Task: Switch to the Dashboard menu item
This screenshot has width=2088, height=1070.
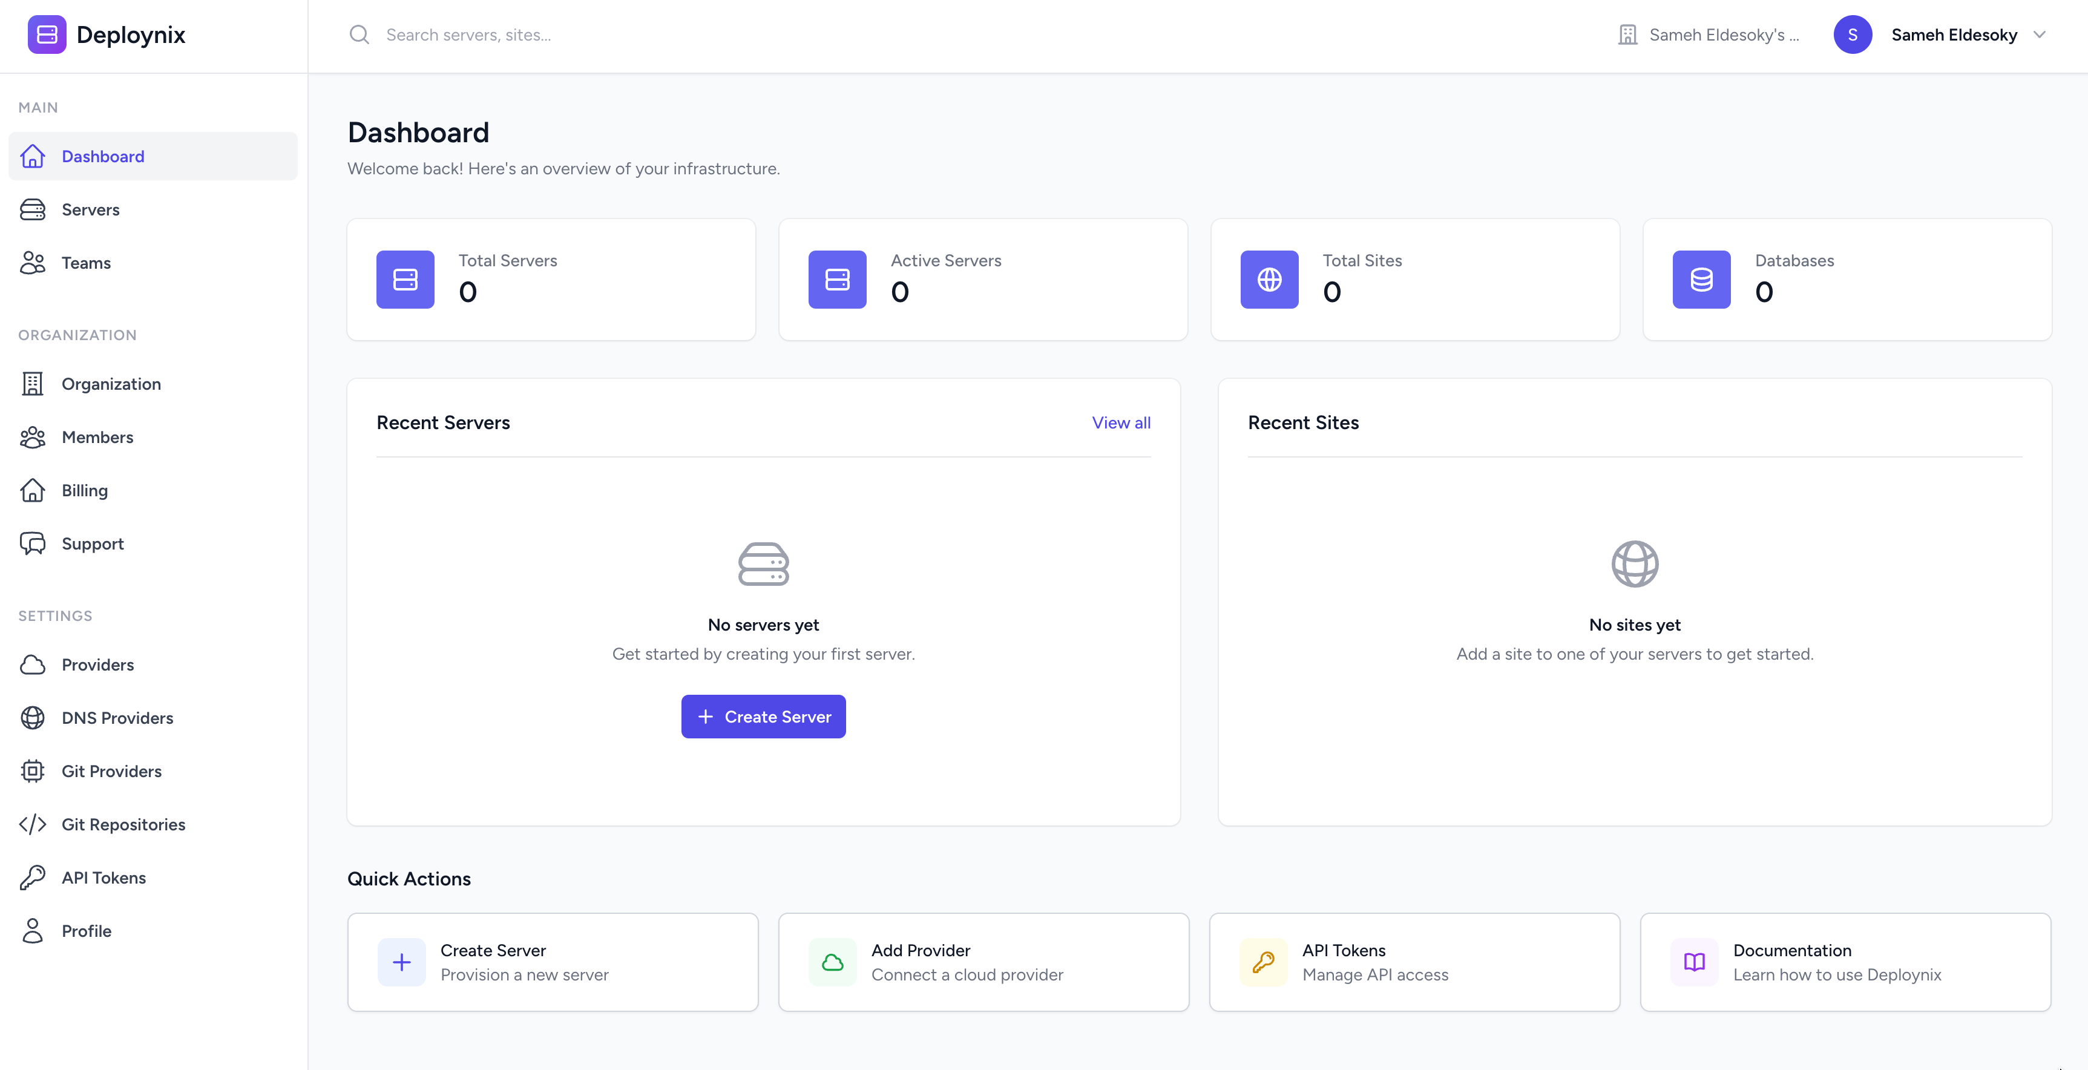Action: (102, 156)
